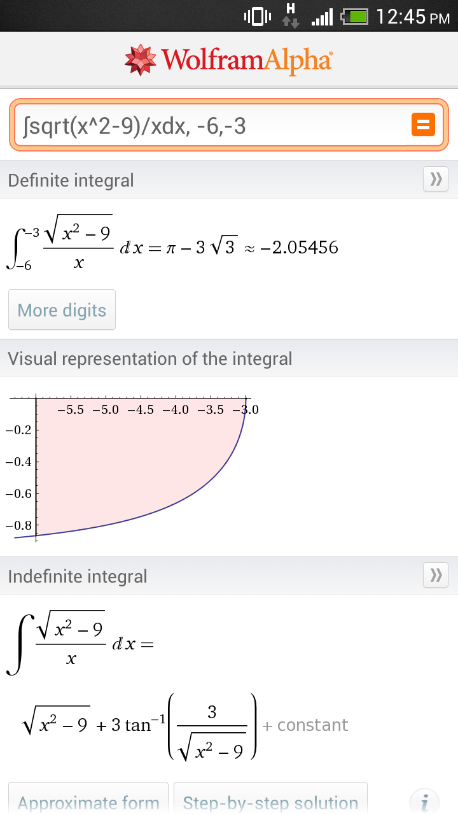Tap the clock showing 12:45 PM
This screenshot has width=458, height=815.
[x=403, y=17]
